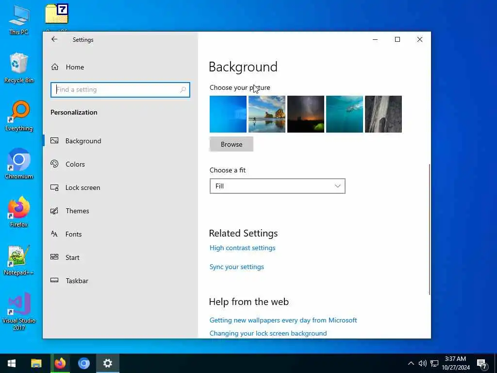
Task: Go to the Themes settings page
Action: click(120, 211)
